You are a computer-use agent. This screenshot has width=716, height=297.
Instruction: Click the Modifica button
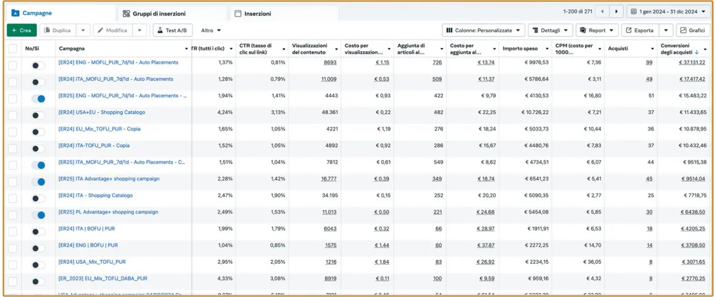pos(113,31)
